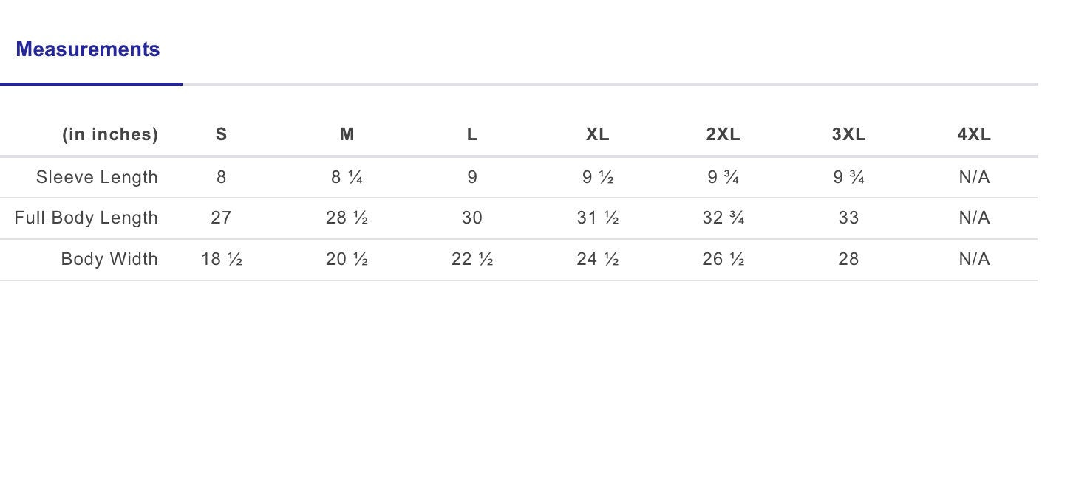Select the Body Width row label
Screen dimensions: 1076x484
[109, 259]
